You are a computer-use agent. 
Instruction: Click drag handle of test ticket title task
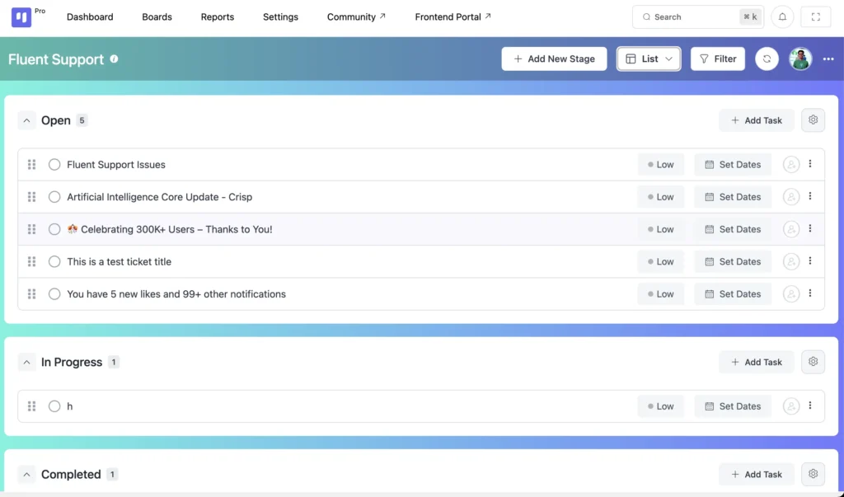[32, 262]
